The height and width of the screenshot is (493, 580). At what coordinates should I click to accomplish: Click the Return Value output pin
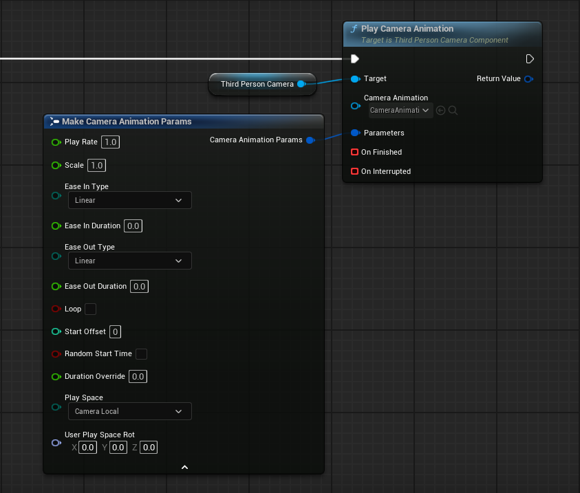point(528,79)
